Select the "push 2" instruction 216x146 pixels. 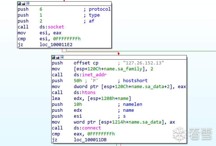[x=30, y=21]
